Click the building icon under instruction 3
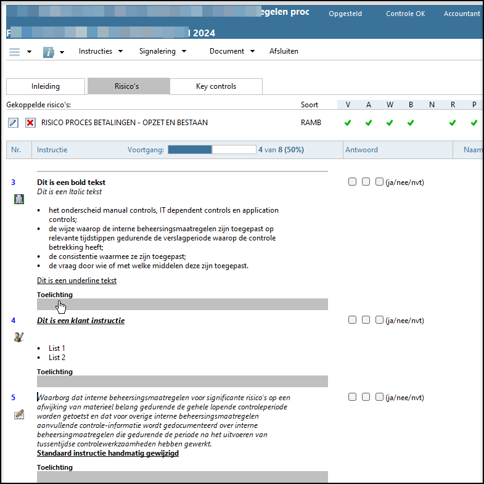Screen dimensions: 484x484 tap(19, 199)
